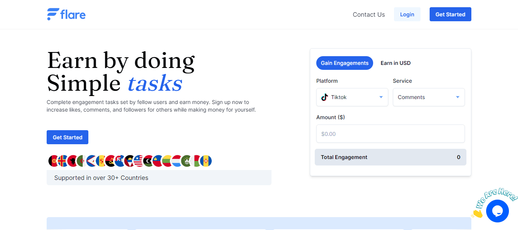Click the Liberia flag icon
Screen dimensions: 518x230
139,161
